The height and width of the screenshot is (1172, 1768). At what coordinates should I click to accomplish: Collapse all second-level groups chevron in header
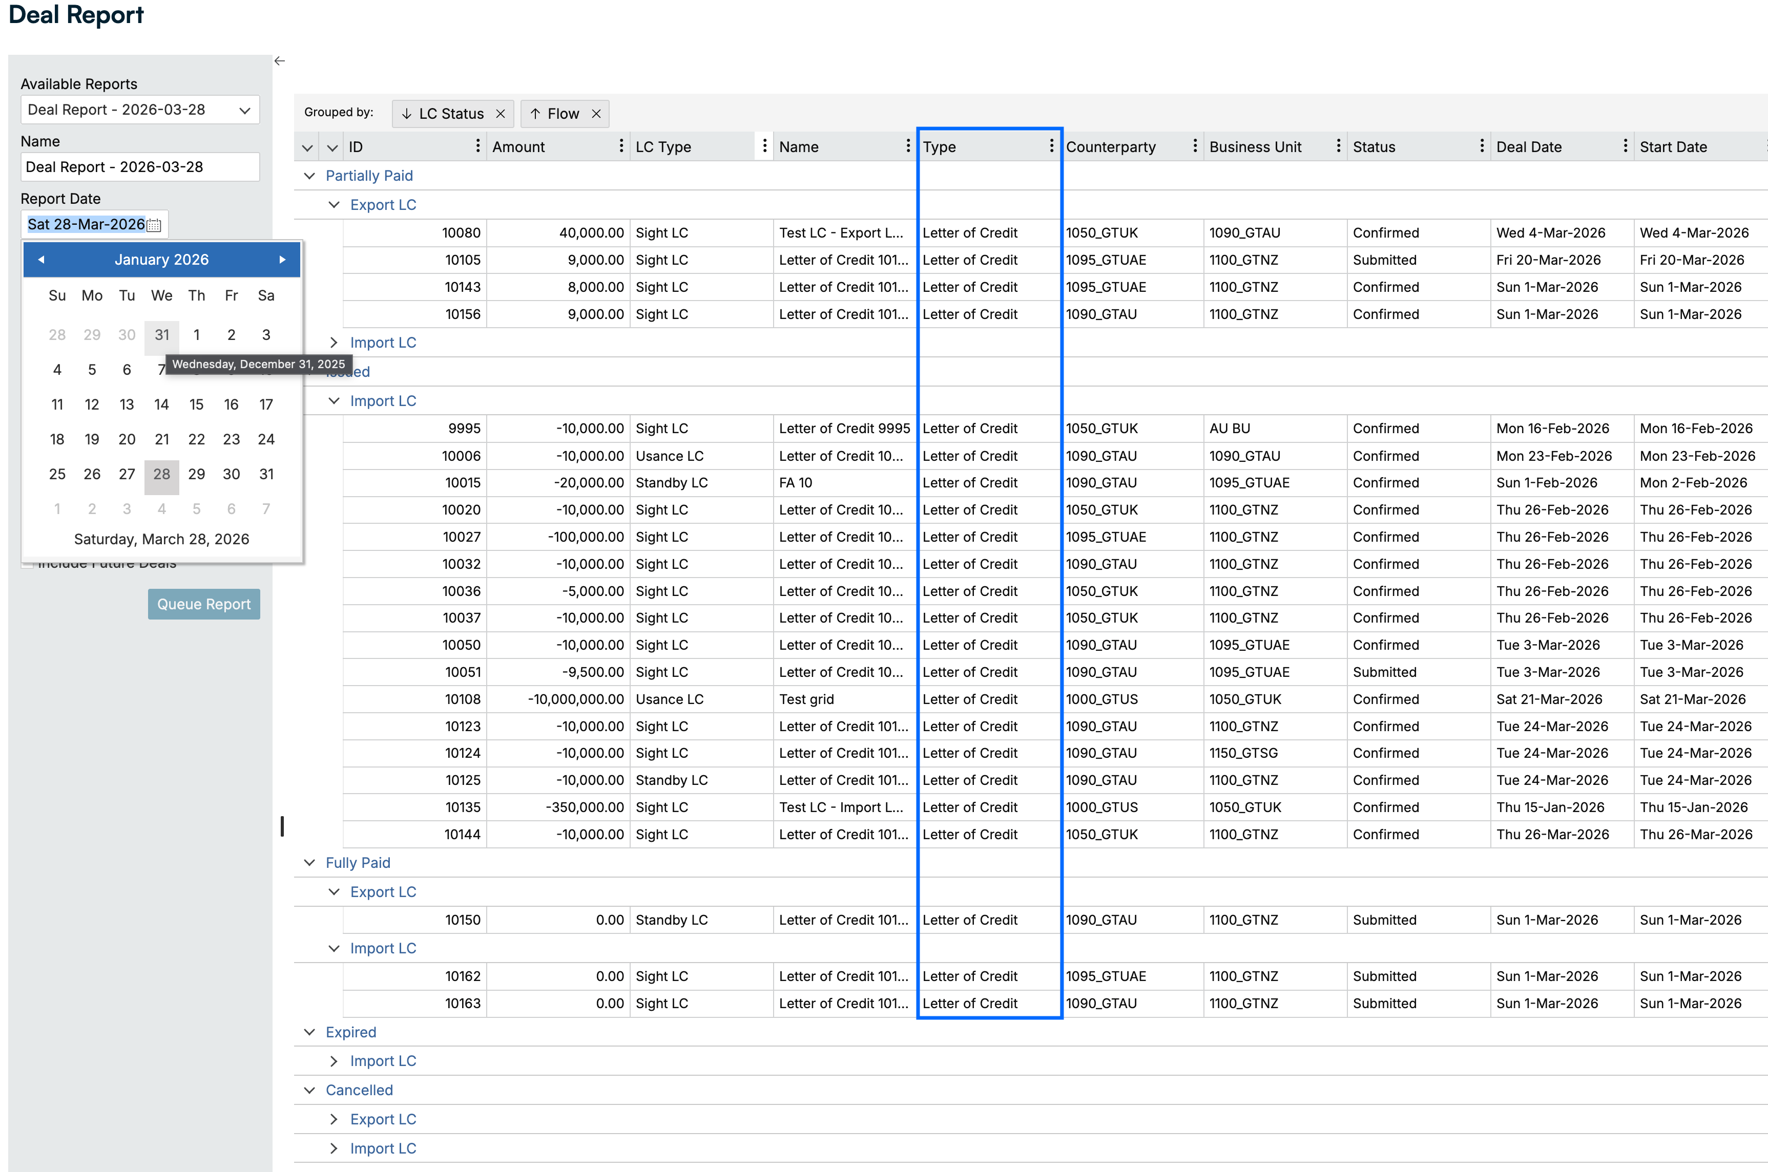point(333,148)
